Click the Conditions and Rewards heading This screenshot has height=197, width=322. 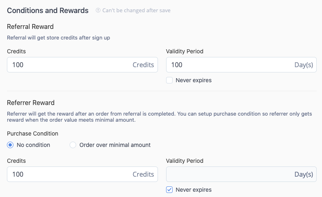pos(48,11)
